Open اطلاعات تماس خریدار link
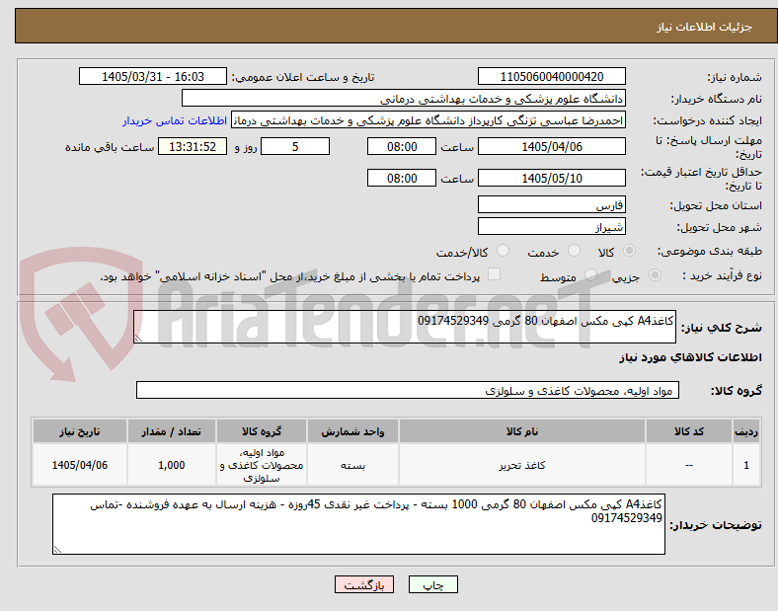 [175, 120]
